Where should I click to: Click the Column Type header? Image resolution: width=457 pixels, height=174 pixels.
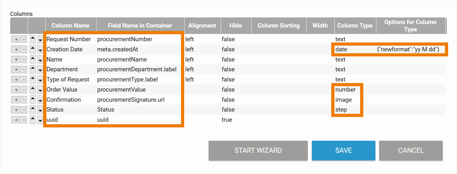pos(355,26)
